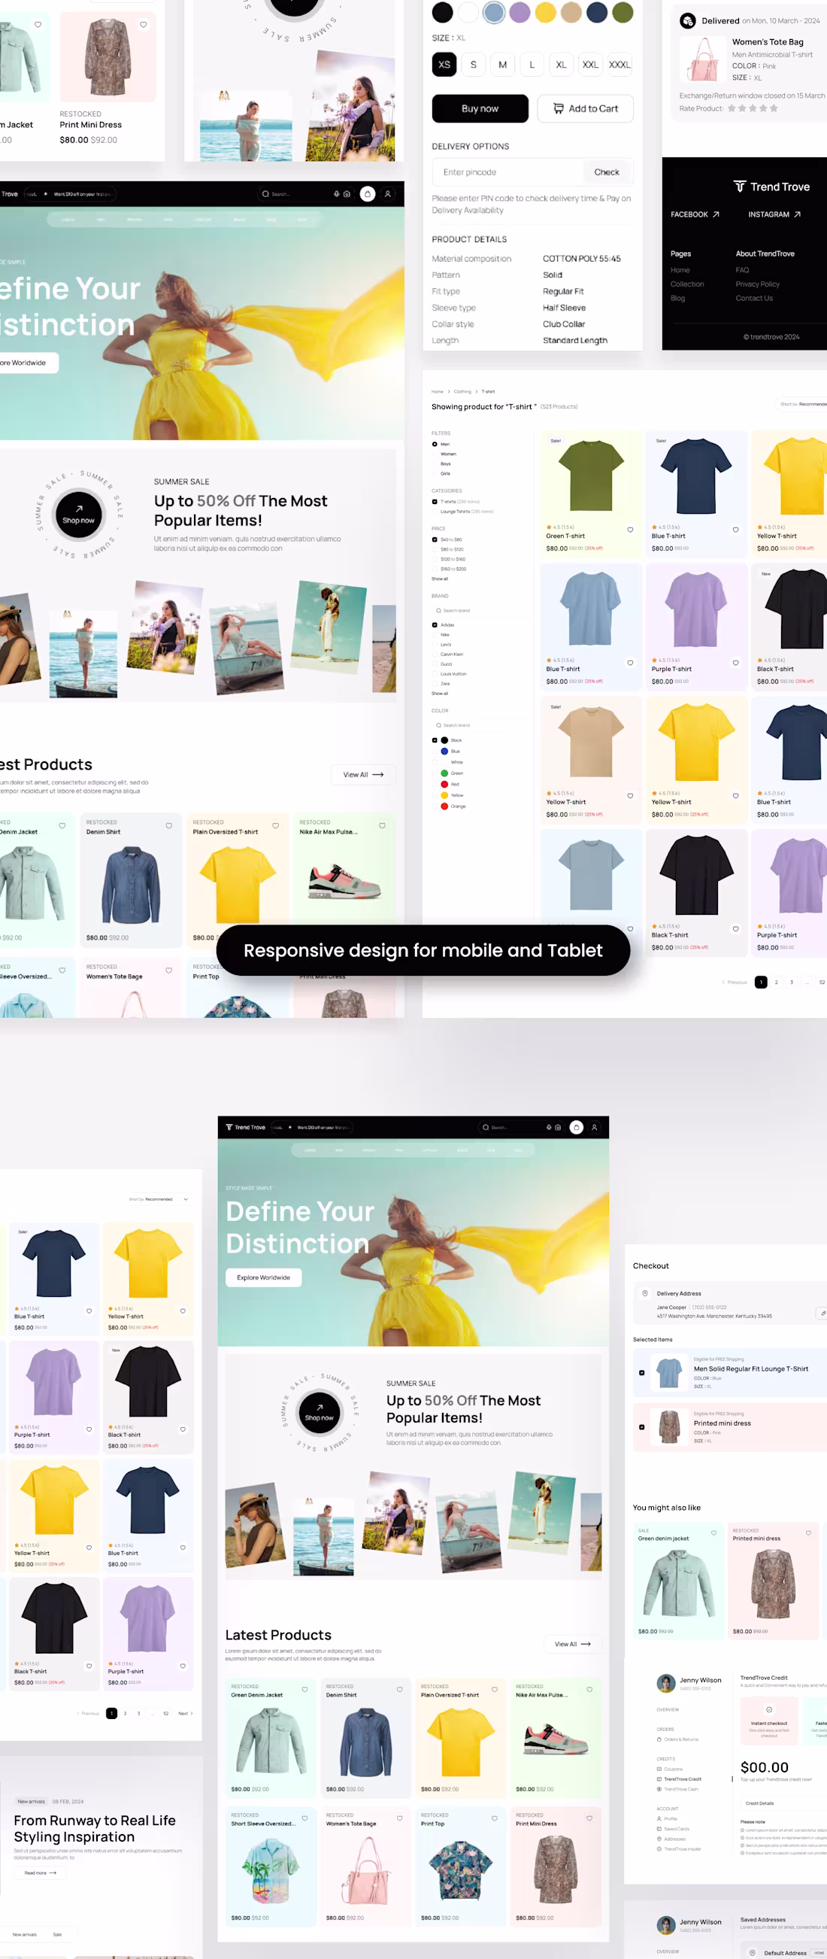Click the arrow icon next to INSTAGRAM in the footer
This screenshot has width=827, height=1959.
click(x=798, y=214)
